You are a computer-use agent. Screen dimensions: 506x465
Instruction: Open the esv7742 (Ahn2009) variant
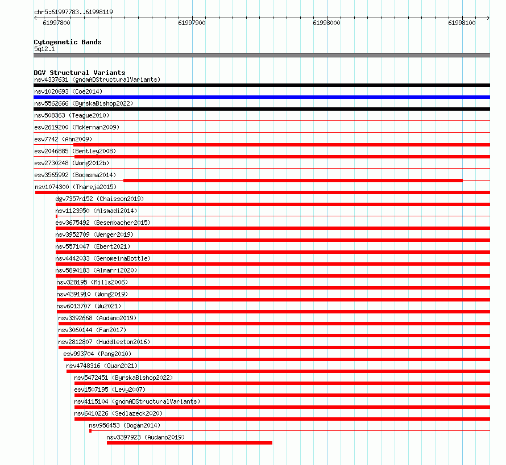click(63, 139)
